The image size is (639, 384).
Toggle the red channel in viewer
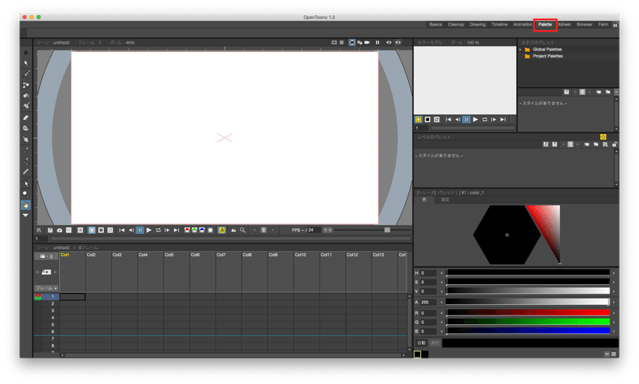187,230
